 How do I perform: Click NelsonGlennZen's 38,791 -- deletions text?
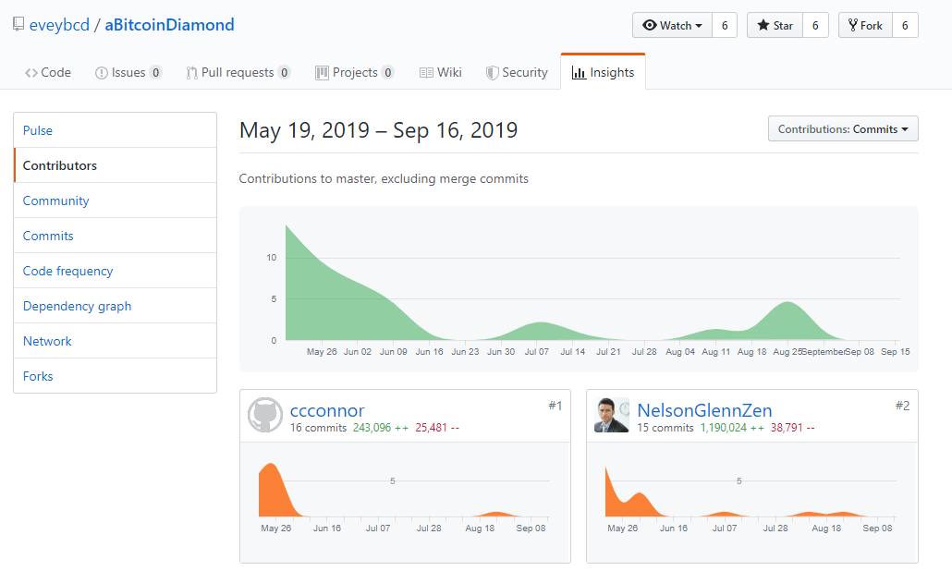[793, 428]
